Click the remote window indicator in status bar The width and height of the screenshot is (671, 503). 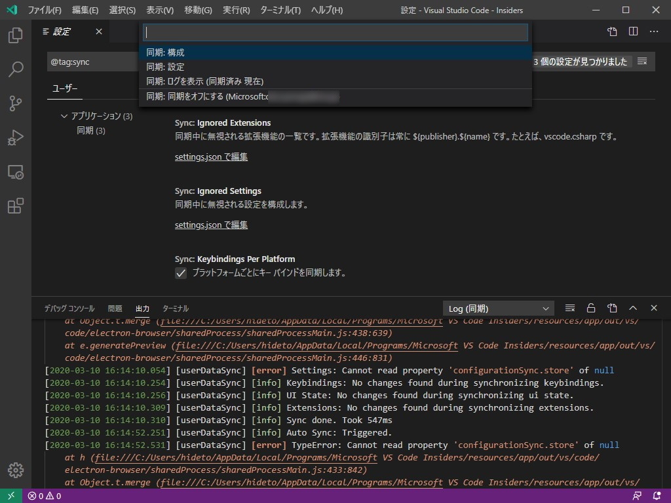pos(10,496)
